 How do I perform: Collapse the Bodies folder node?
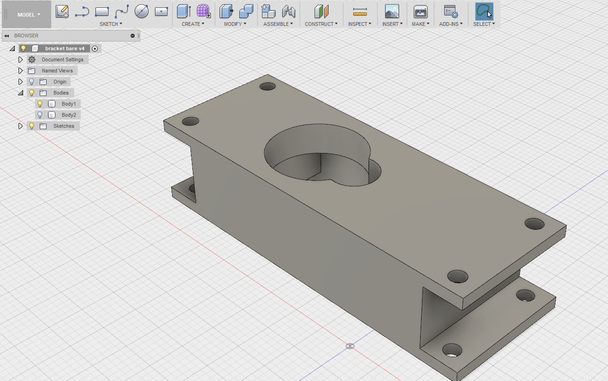(20, 93)
